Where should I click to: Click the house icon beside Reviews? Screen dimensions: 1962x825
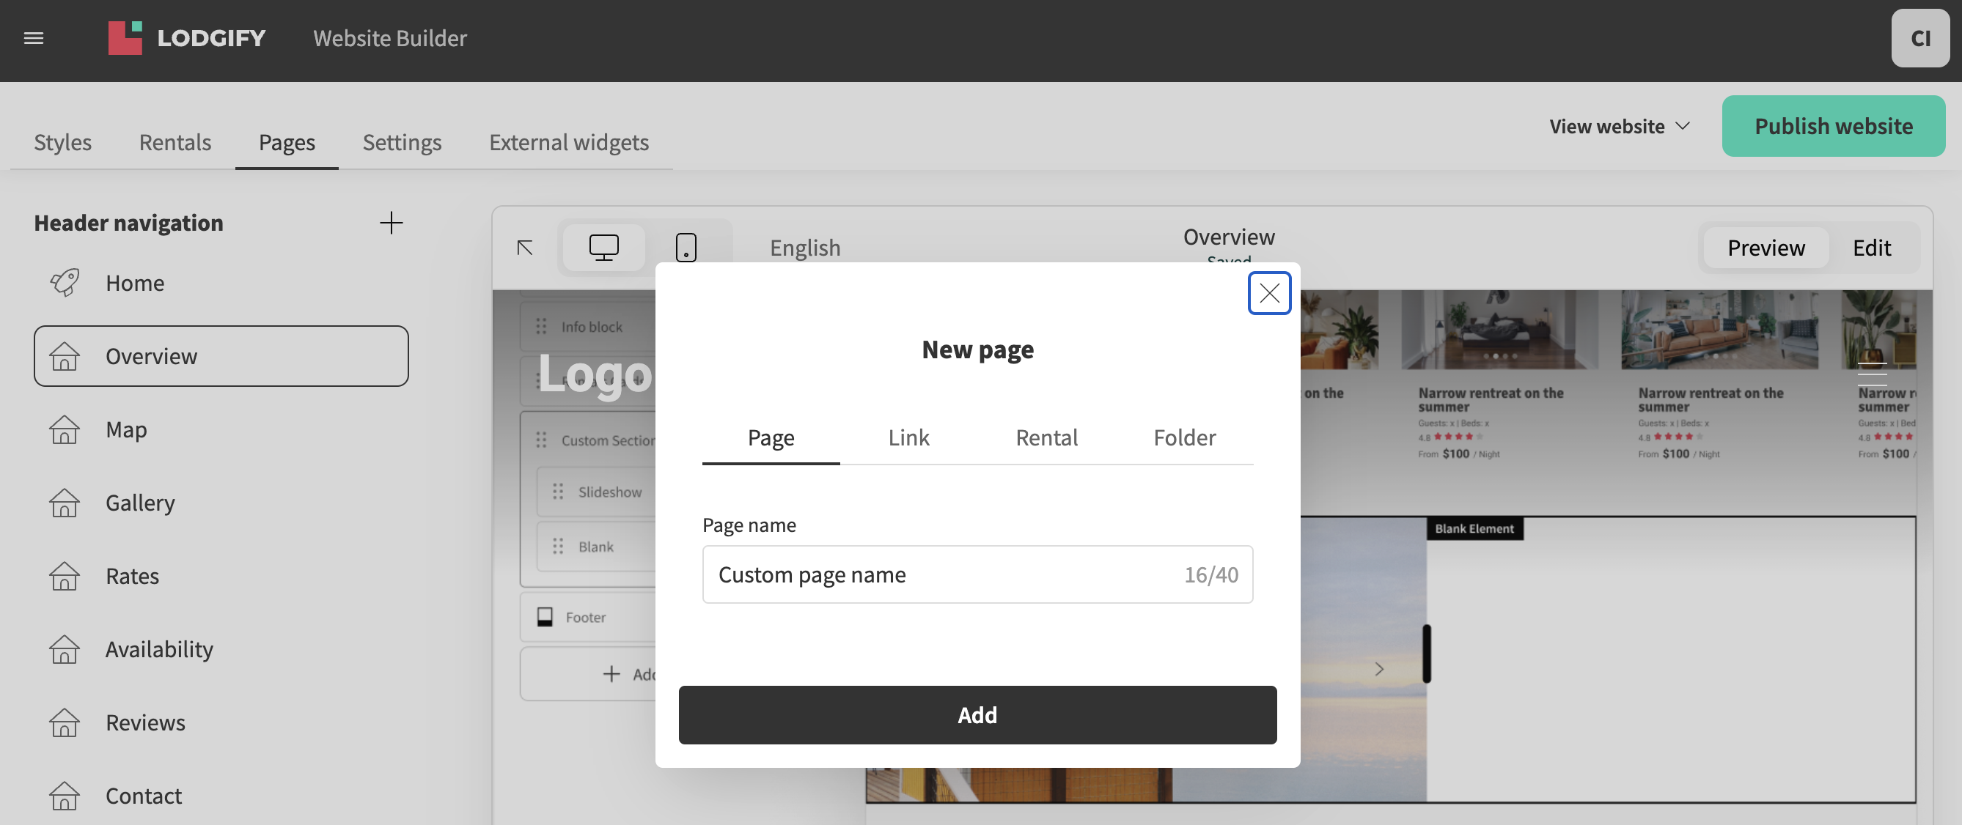tap(65, 722)
